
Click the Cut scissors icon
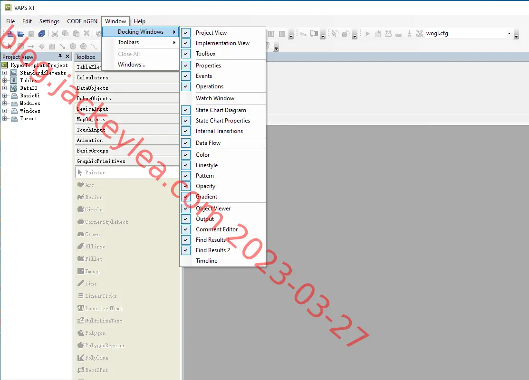coord(55,33)
